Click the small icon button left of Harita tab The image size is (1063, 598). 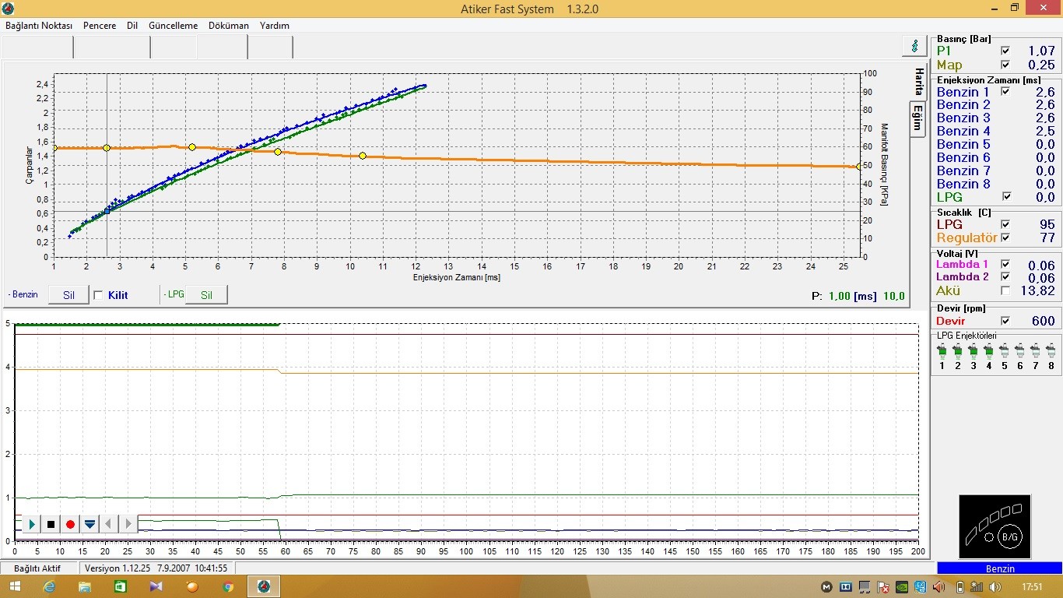coord(914,46)
